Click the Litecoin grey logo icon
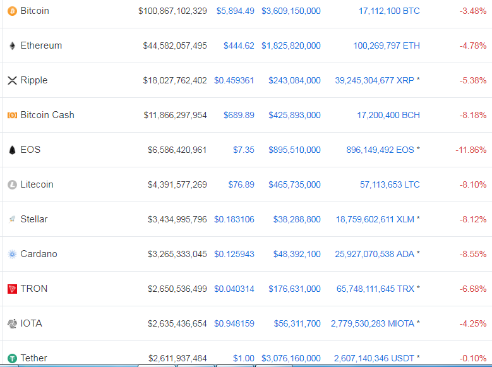Image resolution: width=492 pixels, height=367 pixels. [12, 184]
